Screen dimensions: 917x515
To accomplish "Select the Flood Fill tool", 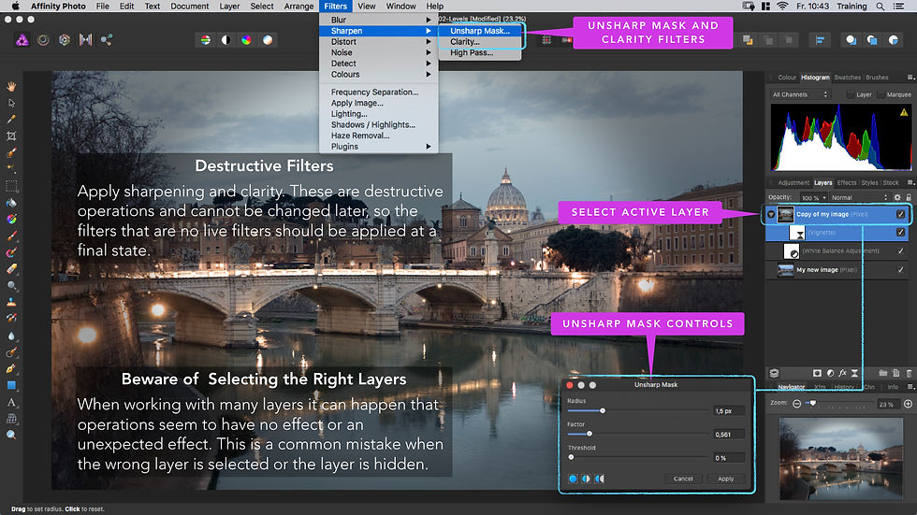I will point(11,203).
